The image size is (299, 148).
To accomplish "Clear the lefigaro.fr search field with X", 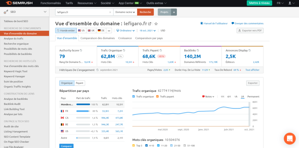I will pyautogui.click(x=110, y=12).
